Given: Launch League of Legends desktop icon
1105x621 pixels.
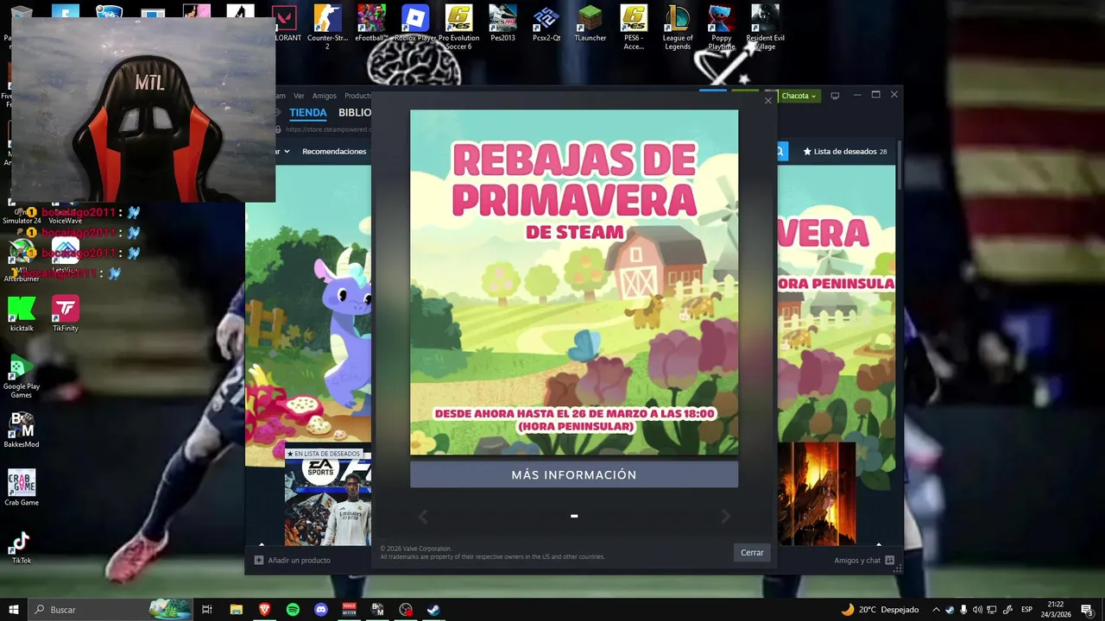Looking at the screenshot, I should [x=678, y=27].
